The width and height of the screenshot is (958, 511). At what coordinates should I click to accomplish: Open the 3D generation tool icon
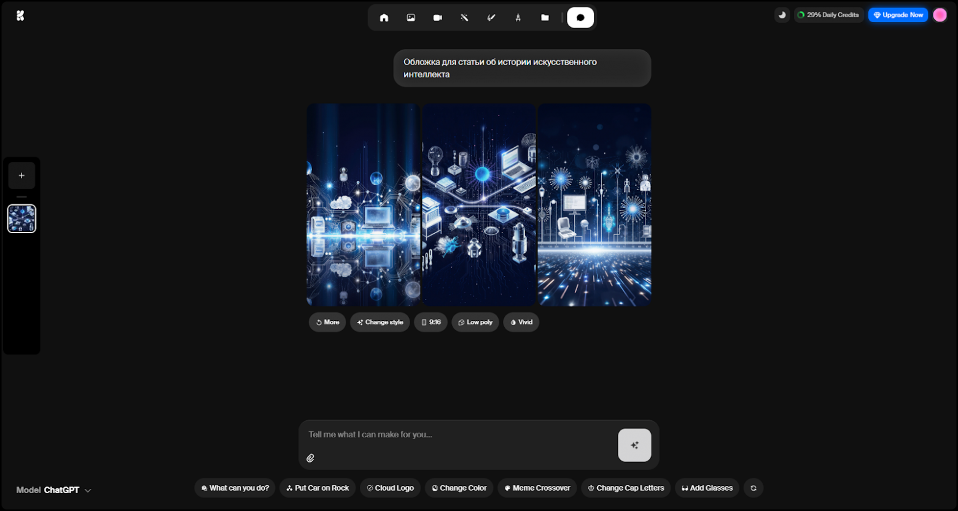[x=518, y=17]
